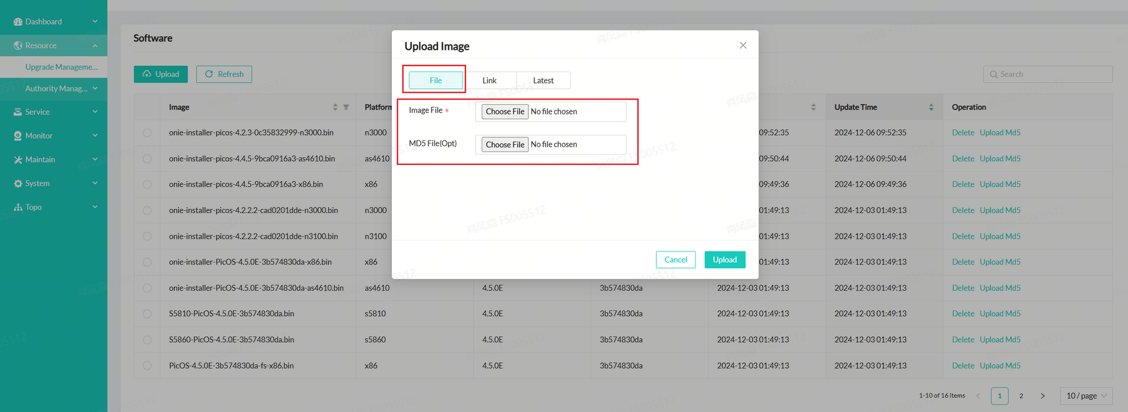Upload Md5 for S5810-PicOS-4.5.0E image
Screen dimensions: 1128x412
1000,314
